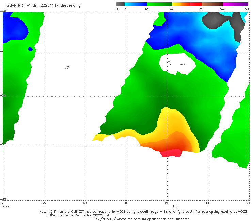Click the longitude axis label '35'

(44, 203)
